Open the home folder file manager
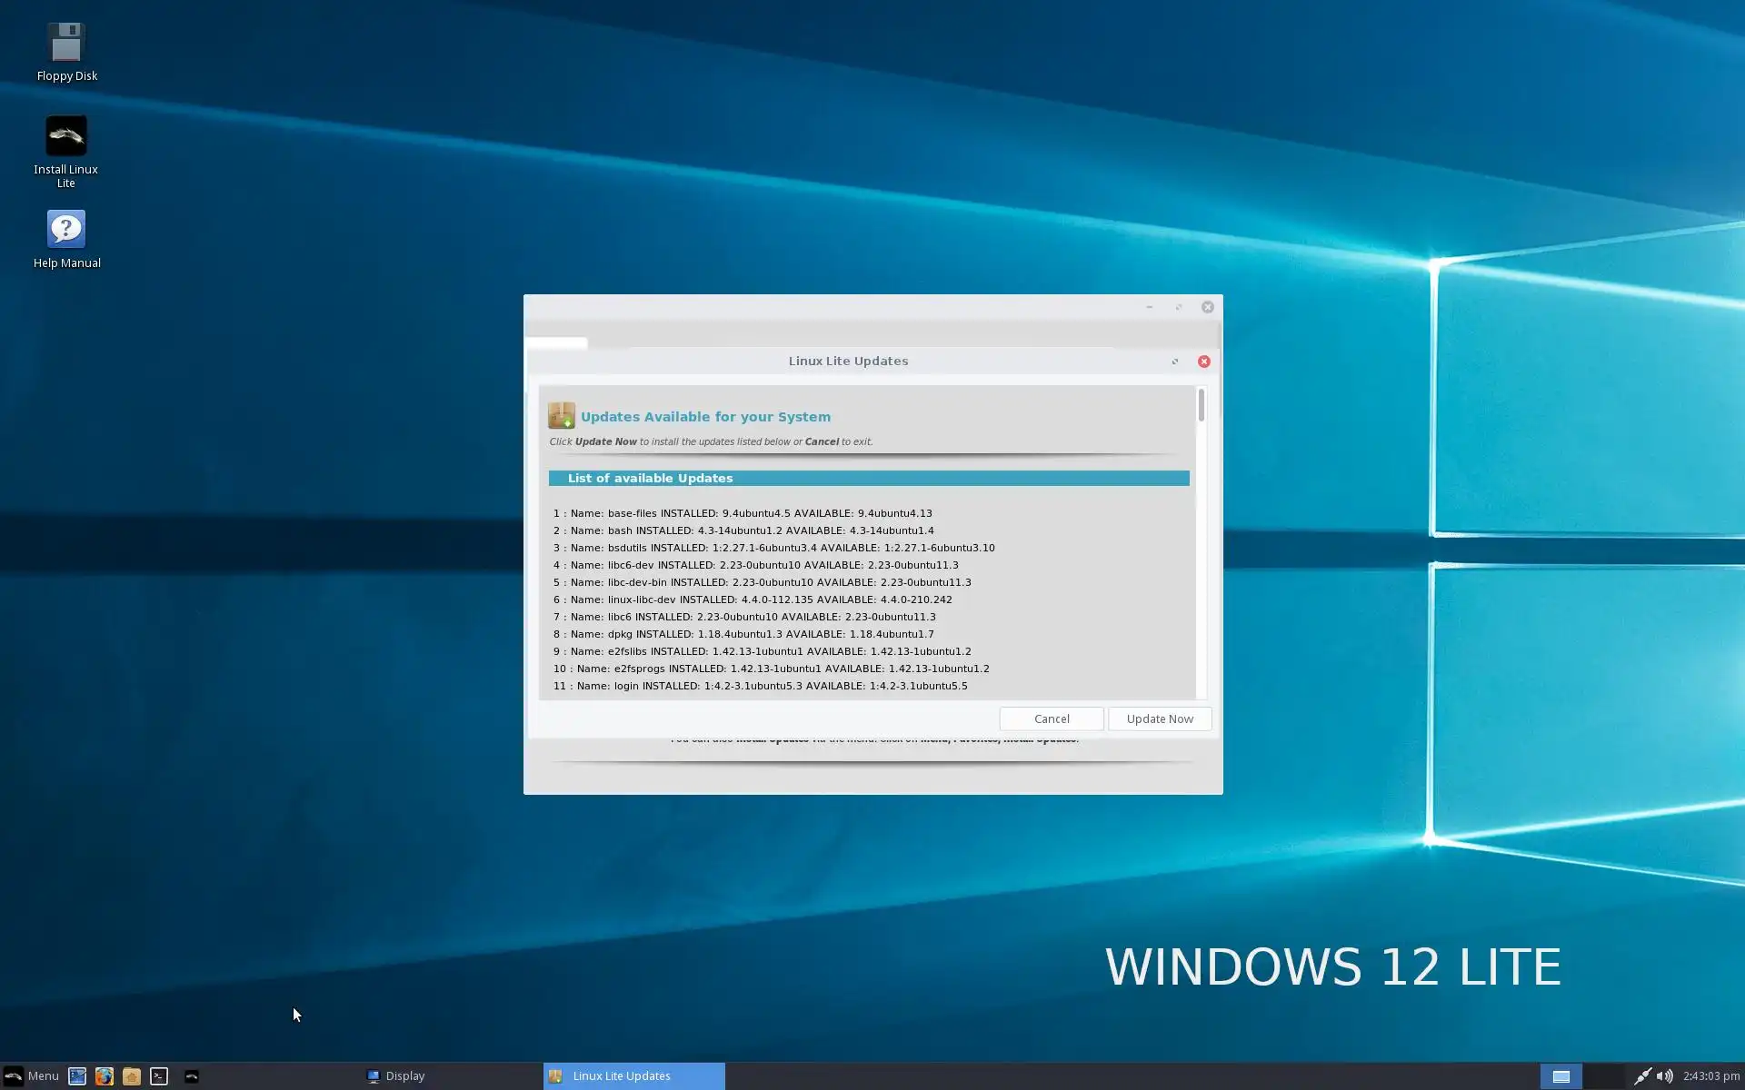Viewport: 1745px width, 1090px height. click(x=132, y=1076)
